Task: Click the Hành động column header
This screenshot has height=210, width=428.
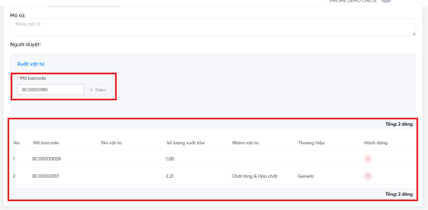Action: [376, 143]
